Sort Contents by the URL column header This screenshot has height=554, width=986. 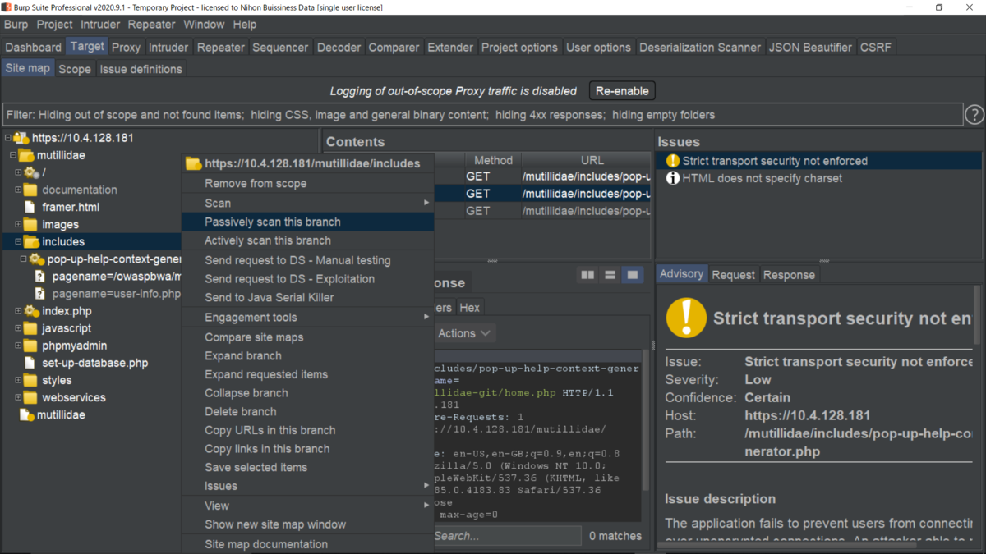(x=592, y=160)
